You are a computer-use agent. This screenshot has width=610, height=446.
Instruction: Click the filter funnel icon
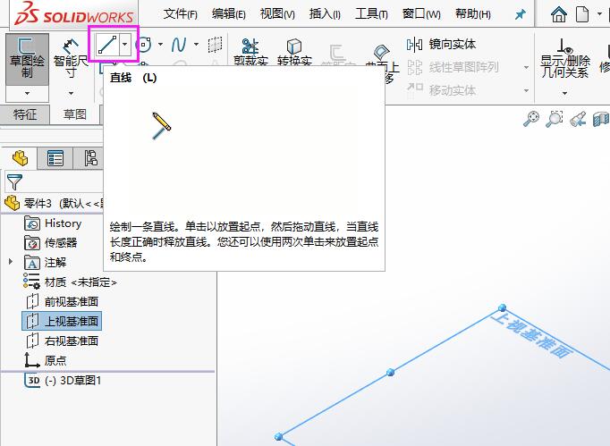[x=14, y=182]
